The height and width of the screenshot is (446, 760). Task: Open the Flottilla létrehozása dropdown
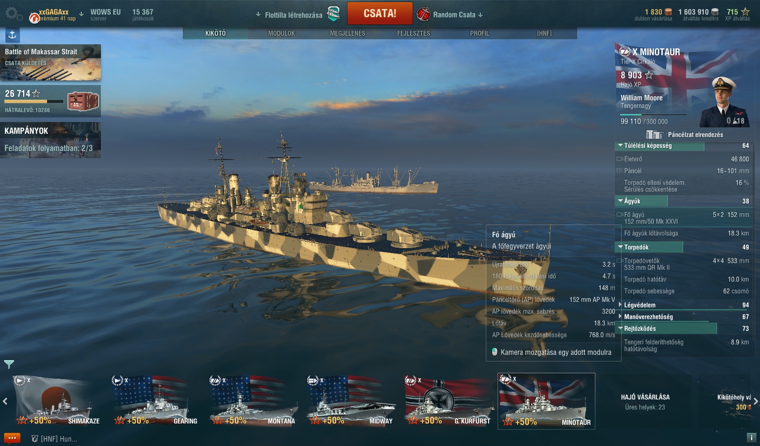(x=298, y=14)
